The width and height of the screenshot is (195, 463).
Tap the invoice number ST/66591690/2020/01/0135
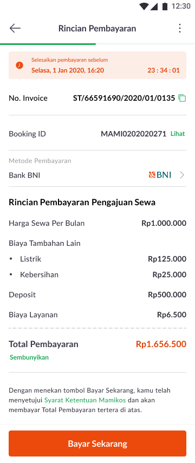[x=124, y=98]
